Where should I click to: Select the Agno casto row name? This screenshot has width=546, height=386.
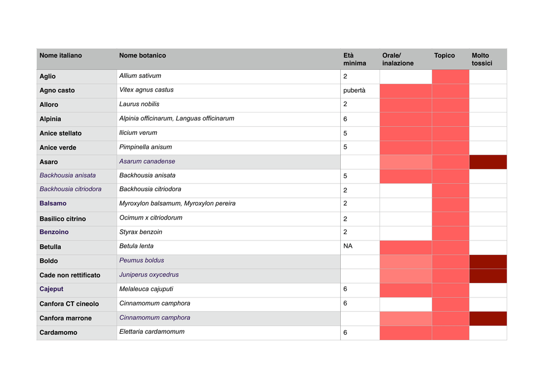tap(57, 90)
